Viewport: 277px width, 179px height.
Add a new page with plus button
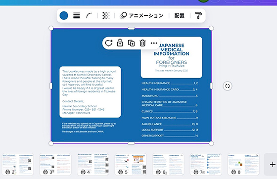click(x=273, y=164)
